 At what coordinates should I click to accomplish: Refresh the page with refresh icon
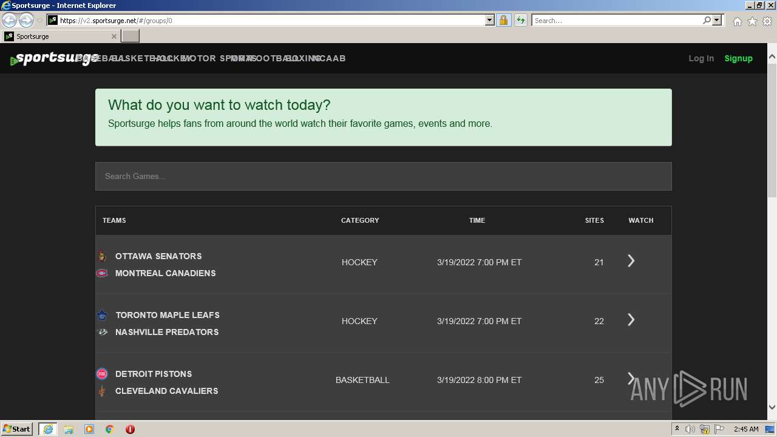pyautogui.click(x=521, y=20)
